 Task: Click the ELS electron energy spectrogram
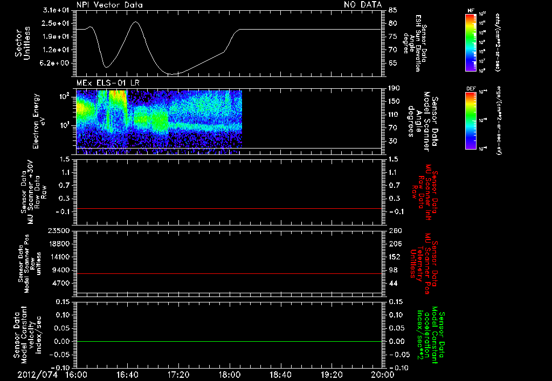point(159,122)
